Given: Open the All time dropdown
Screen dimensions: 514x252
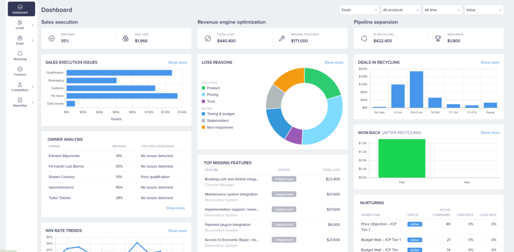Looking at the screenshot, I should pos(442,10).
